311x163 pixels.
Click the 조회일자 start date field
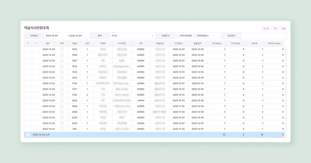(x=54, y=35)
